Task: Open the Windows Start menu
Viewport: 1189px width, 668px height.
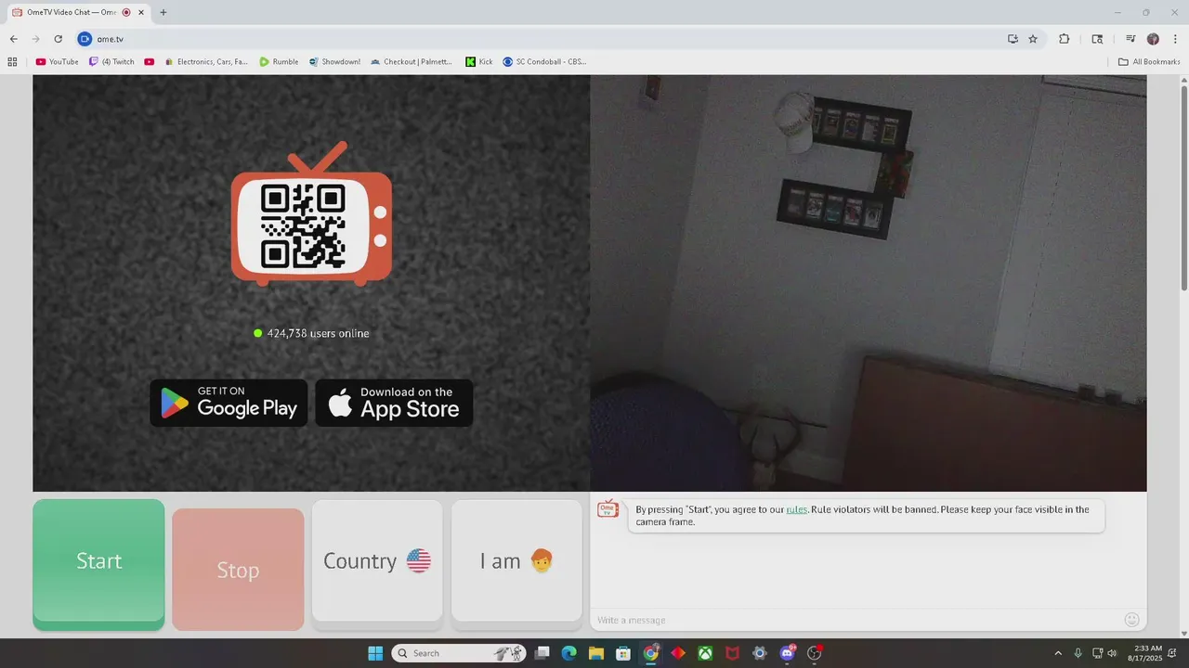Action: (x=375, y=653)
